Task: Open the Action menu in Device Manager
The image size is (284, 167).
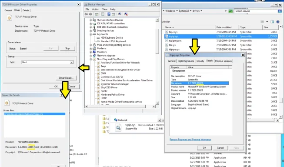Action: click(96, 9)
